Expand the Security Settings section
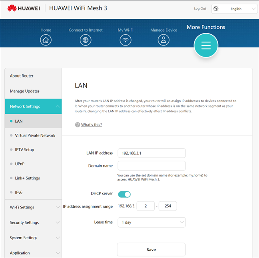The height and width of the screenshot is (258, 259). coord(33,222)
